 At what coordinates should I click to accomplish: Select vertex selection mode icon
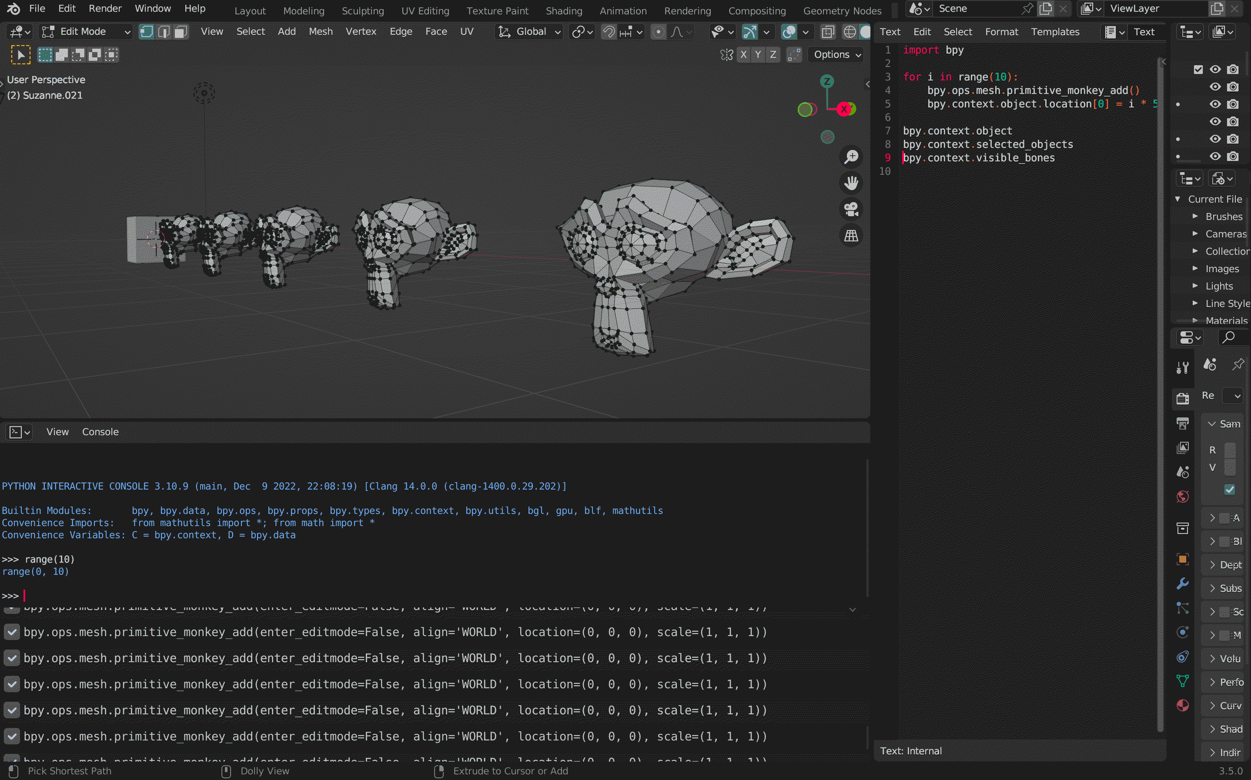[147, 31]
